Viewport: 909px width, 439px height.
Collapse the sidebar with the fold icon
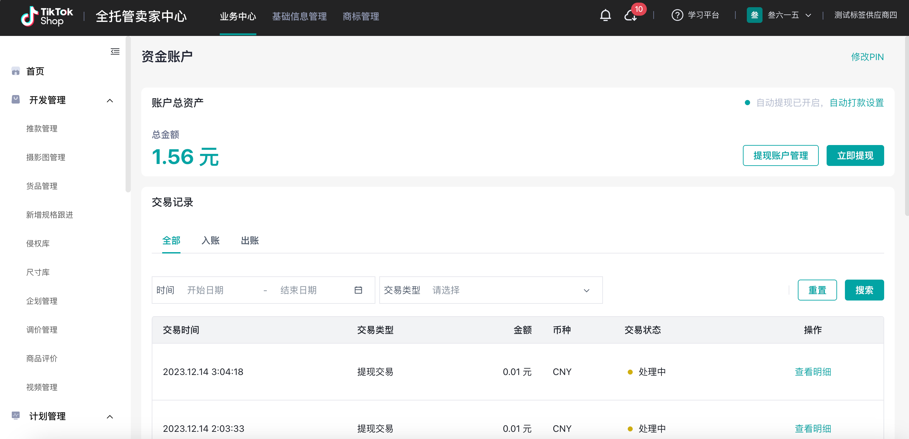click(115, 52)
